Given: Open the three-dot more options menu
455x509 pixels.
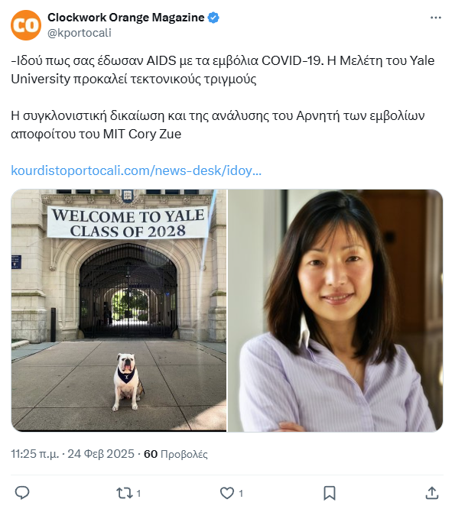Looking at the screenshot, I should click(x=436, y=18).
